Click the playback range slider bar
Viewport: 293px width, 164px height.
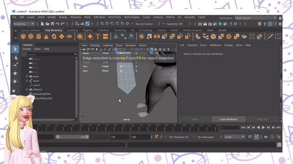click(72, 137)
